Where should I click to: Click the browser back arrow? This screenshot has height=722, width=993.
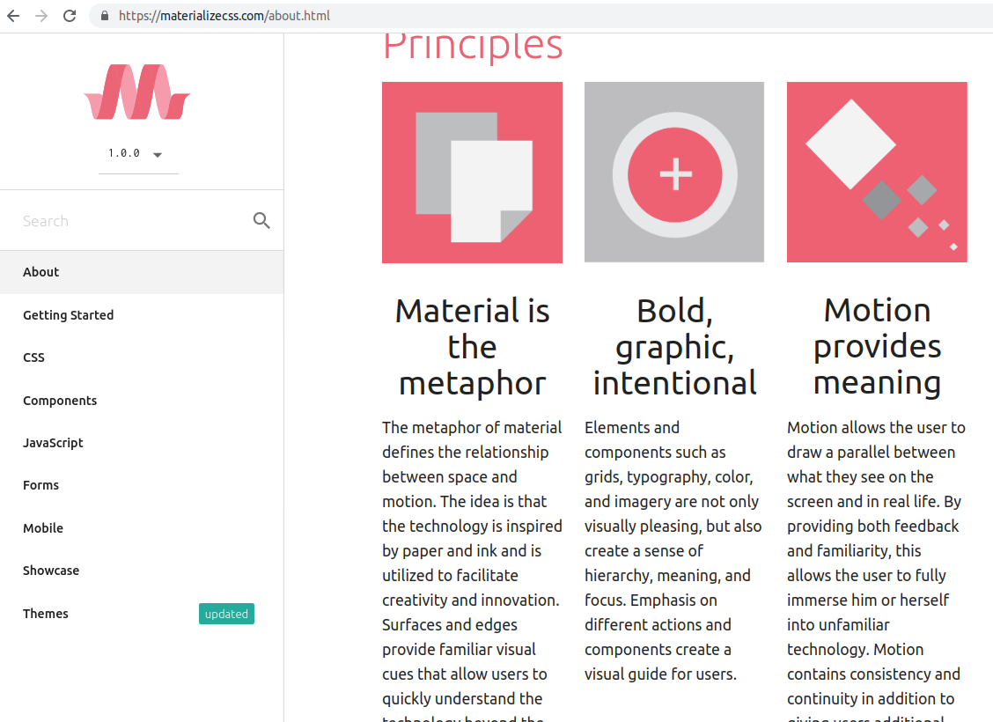pyautogui.click(x=12, y=15)
